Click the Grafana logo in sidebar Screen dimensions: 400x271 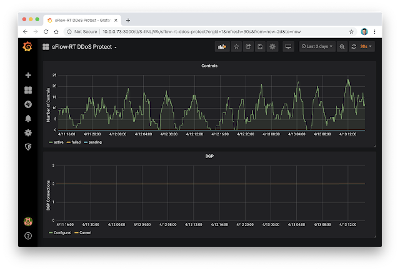click(x=27, y=47)
